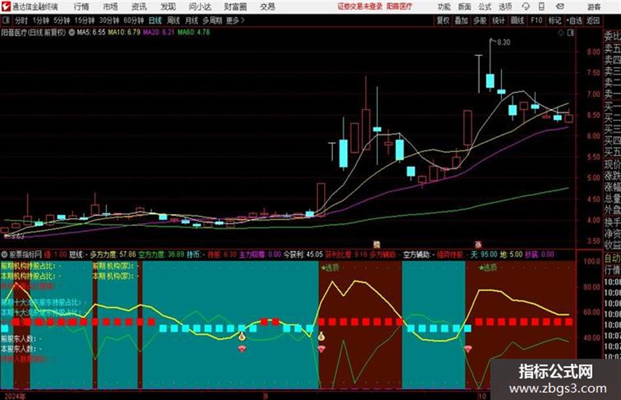Image resolution: width=621 pixels, height=400 pixels.
Task: Click the second money bag signal icon
Action: coord(321,337)
